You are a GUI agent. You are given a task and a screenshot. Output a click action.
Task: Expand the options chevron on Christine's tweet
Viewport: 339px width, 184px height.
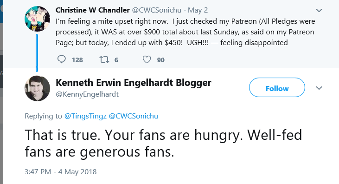click(x=319, y=10)
